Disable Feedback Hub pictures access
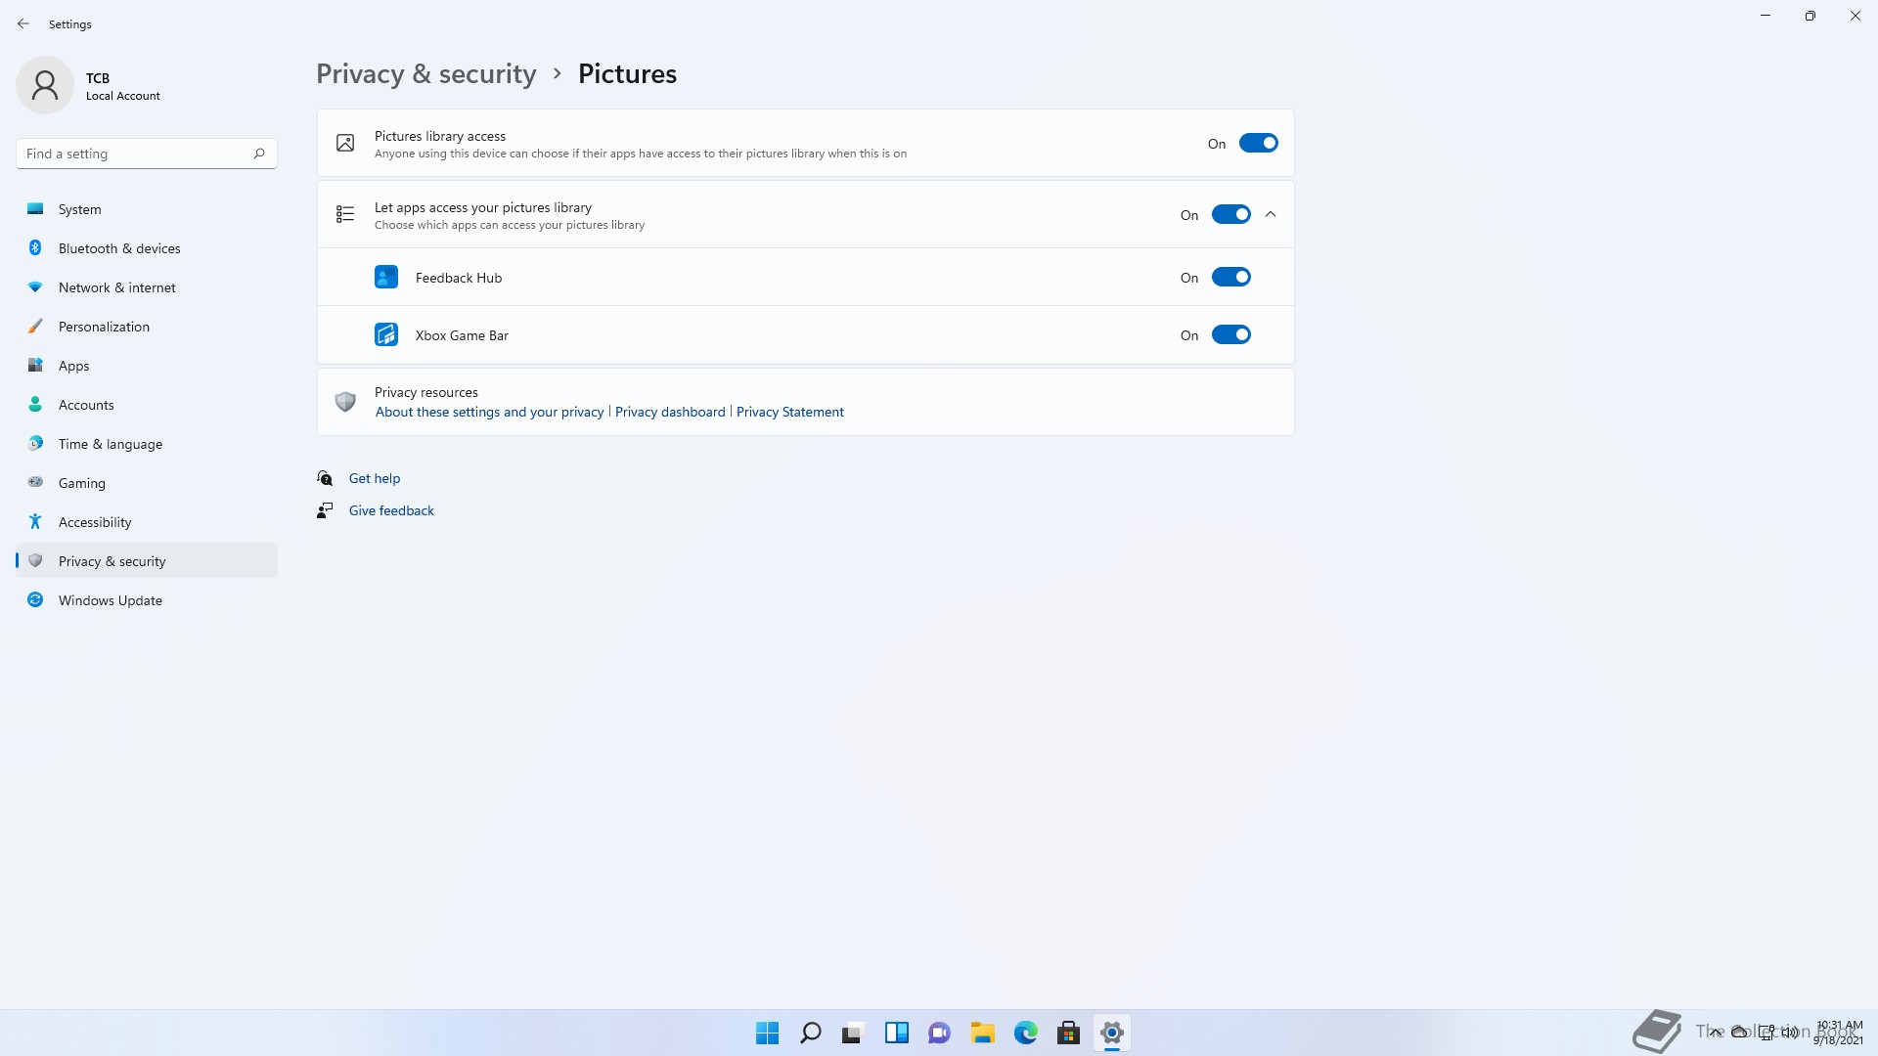 coord(1230,277)
